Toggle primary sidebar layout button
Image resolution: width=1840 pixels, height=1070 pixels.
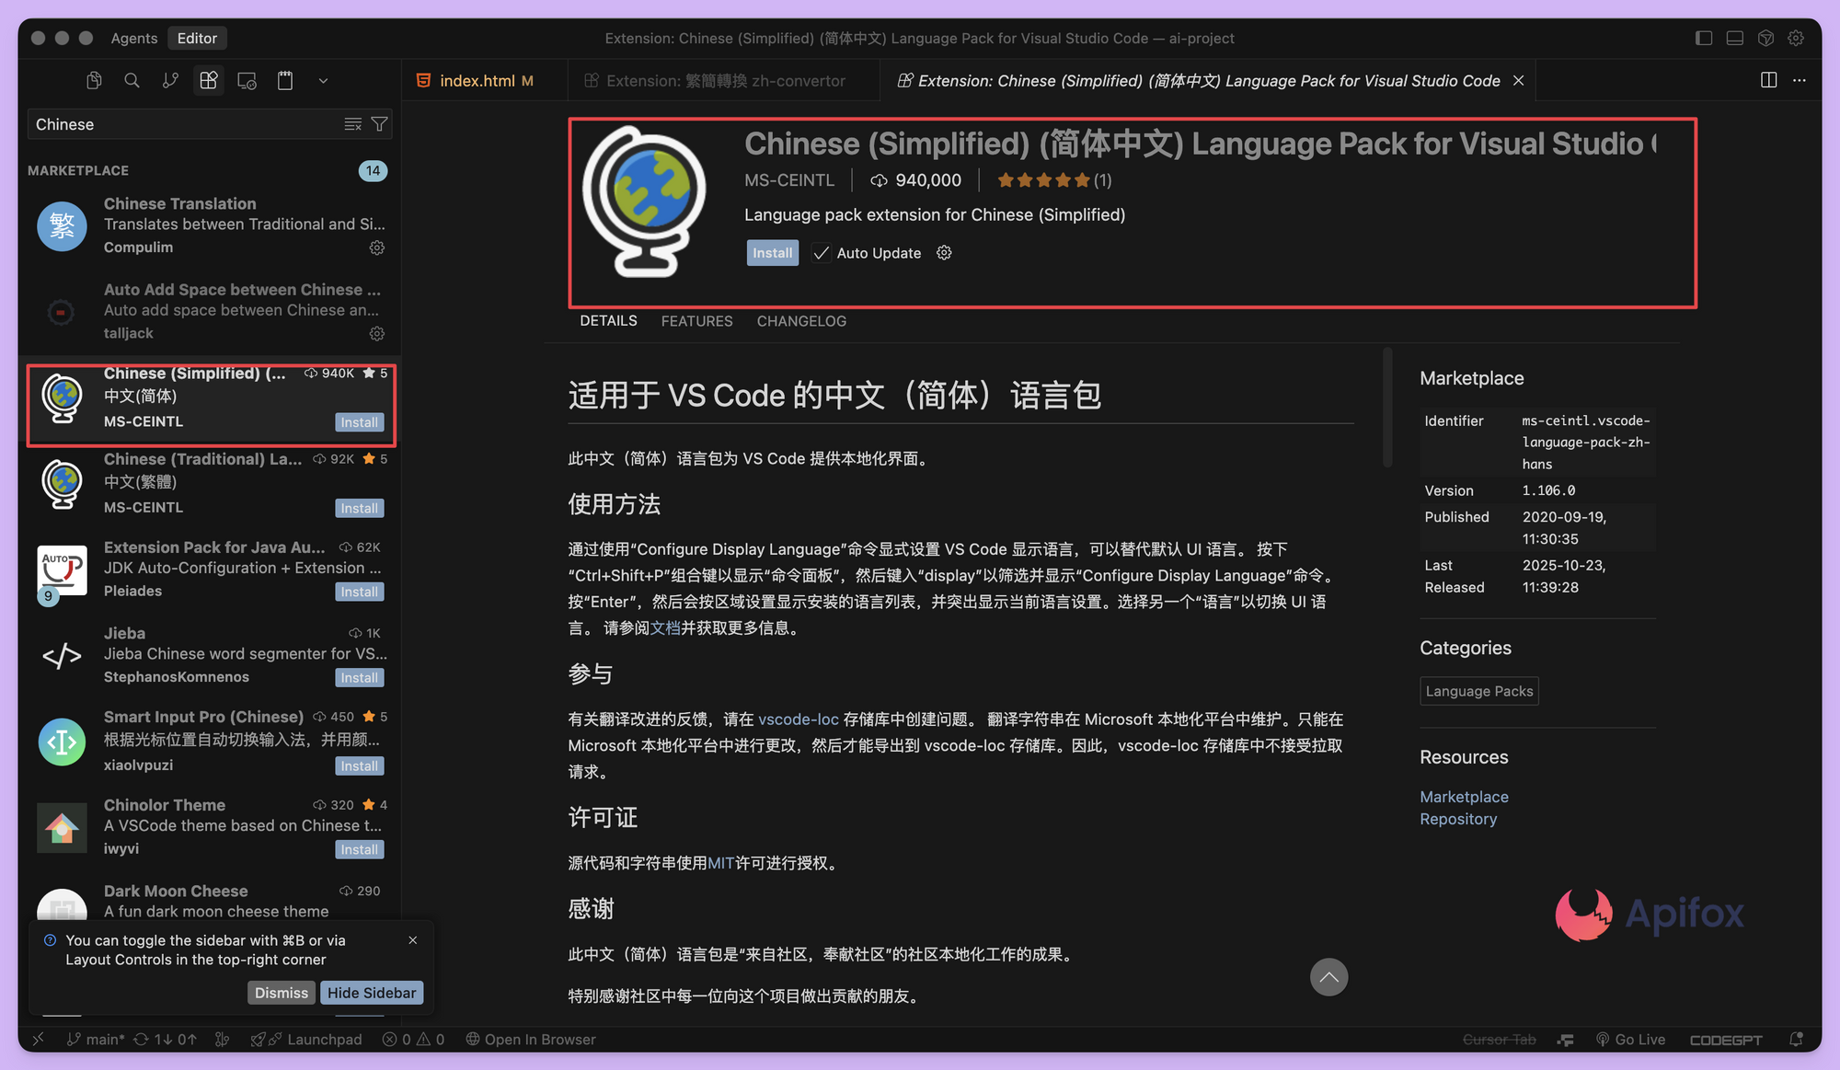[1704, 38]
